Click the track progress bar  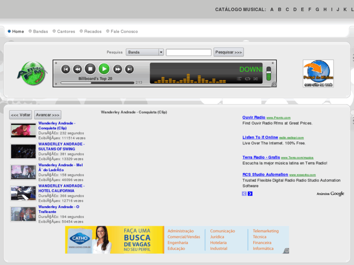click(x=97, y=83)
